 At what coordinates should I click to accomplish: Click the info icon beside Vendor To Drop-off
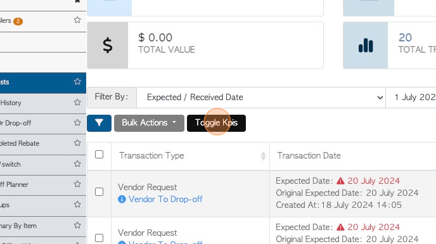point(122,199)
